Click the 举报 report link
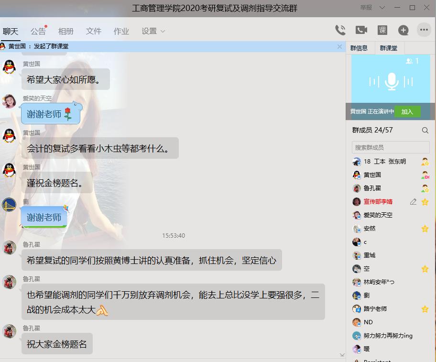This screenshot has height=362, width=436. tap(366, 8)
